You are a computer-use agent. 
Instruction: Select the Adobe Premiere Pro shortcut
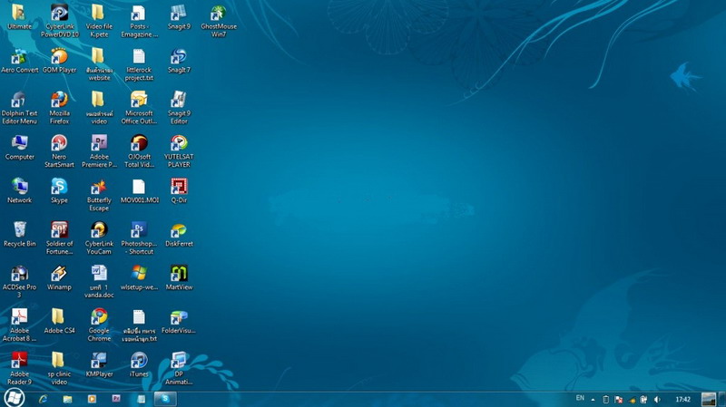click(x=99, y=151)
